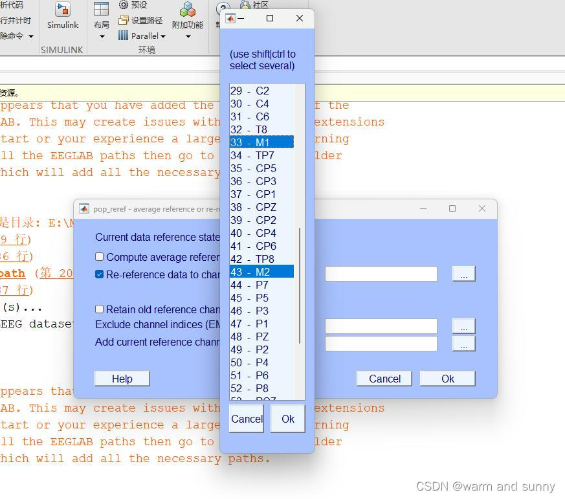Enable Compute average reference checkbox
565x499 pixels.
(x=100, y=256)
